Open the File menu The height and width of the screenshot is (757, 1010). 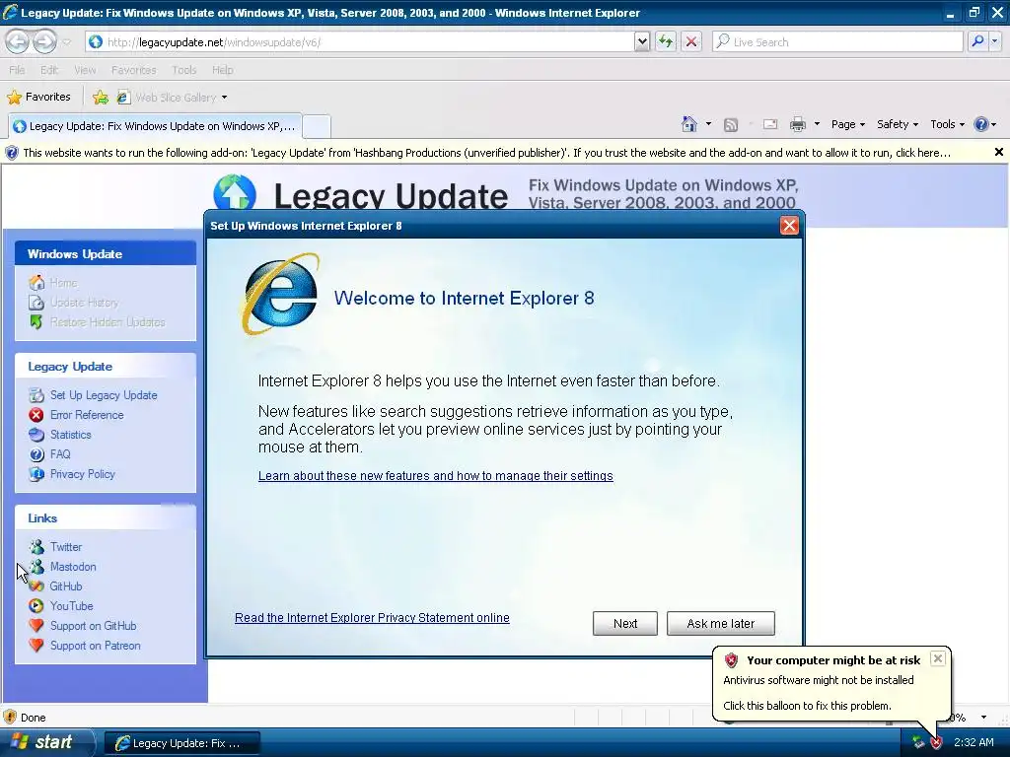click(17, 70)
